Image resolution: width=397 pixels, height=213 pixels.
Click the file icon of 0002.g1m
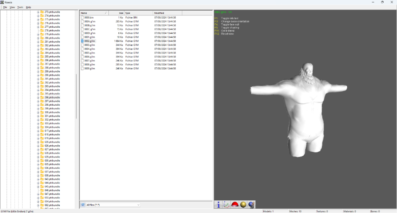click(x=82, y=41)
